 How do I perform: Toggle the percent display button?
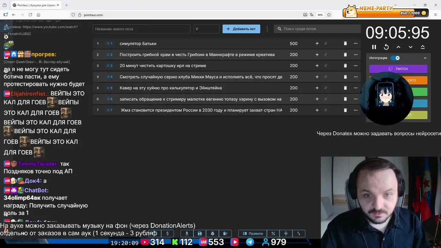tap(273, 234)
